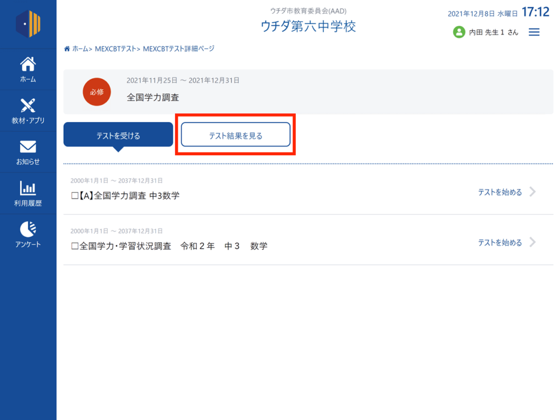Click the breadcrumb home icon

coord(67,49)
